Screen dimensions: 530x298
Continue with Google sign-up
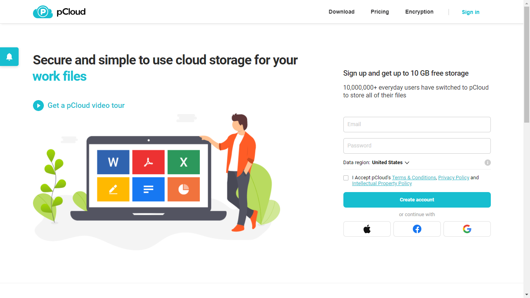pyautogui.click(x=467, y=229)
